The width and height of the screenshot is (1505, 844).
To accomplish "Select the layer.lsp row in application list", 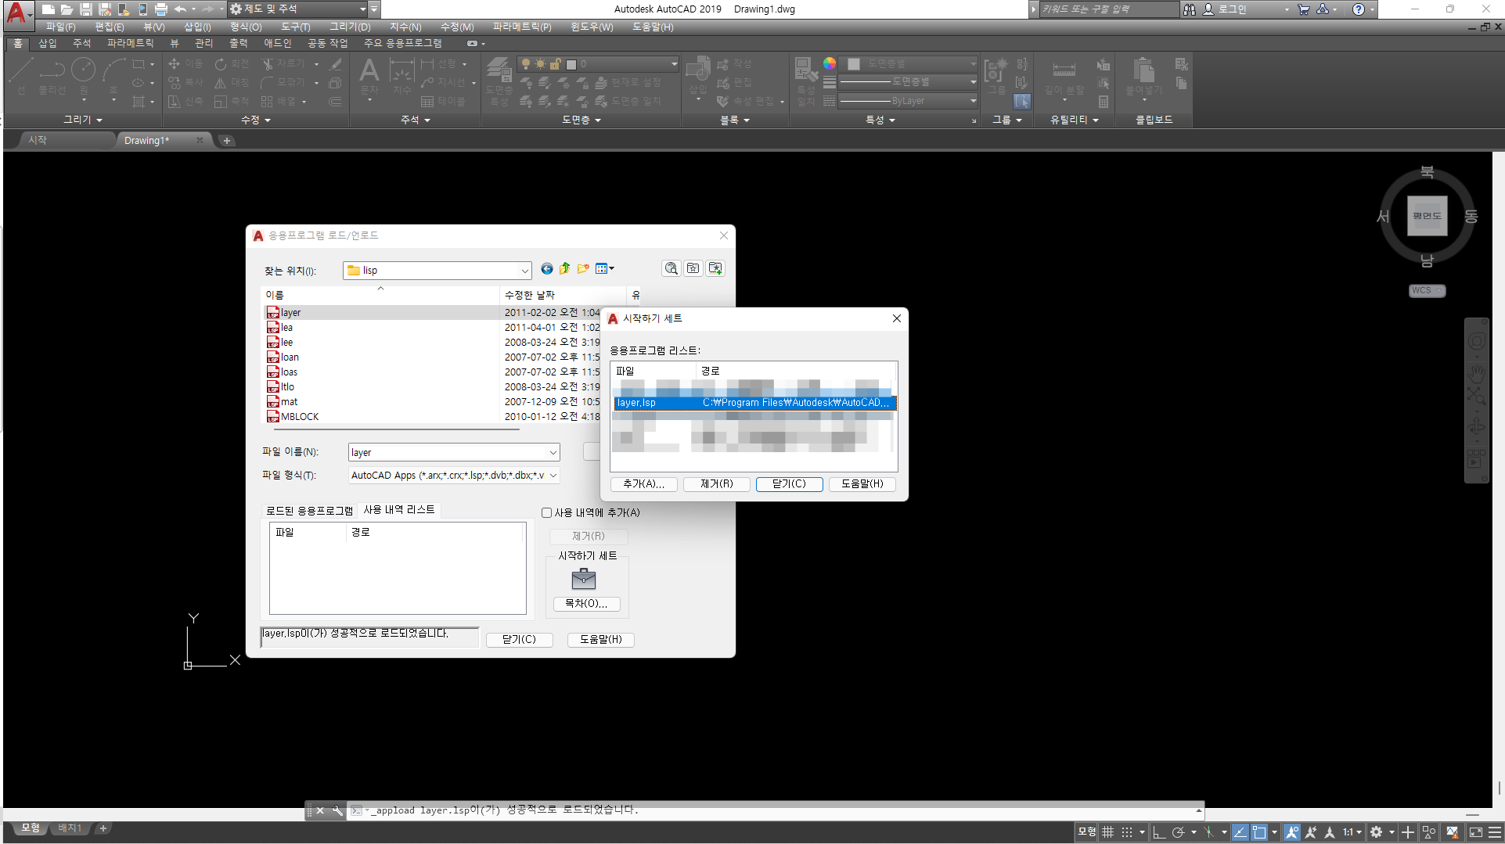I will 754,403.
